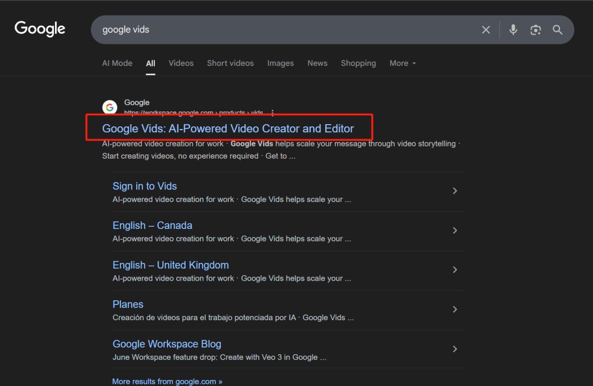
Task: Open English – United Kingdom sitelink
Action: click(171, 265)
